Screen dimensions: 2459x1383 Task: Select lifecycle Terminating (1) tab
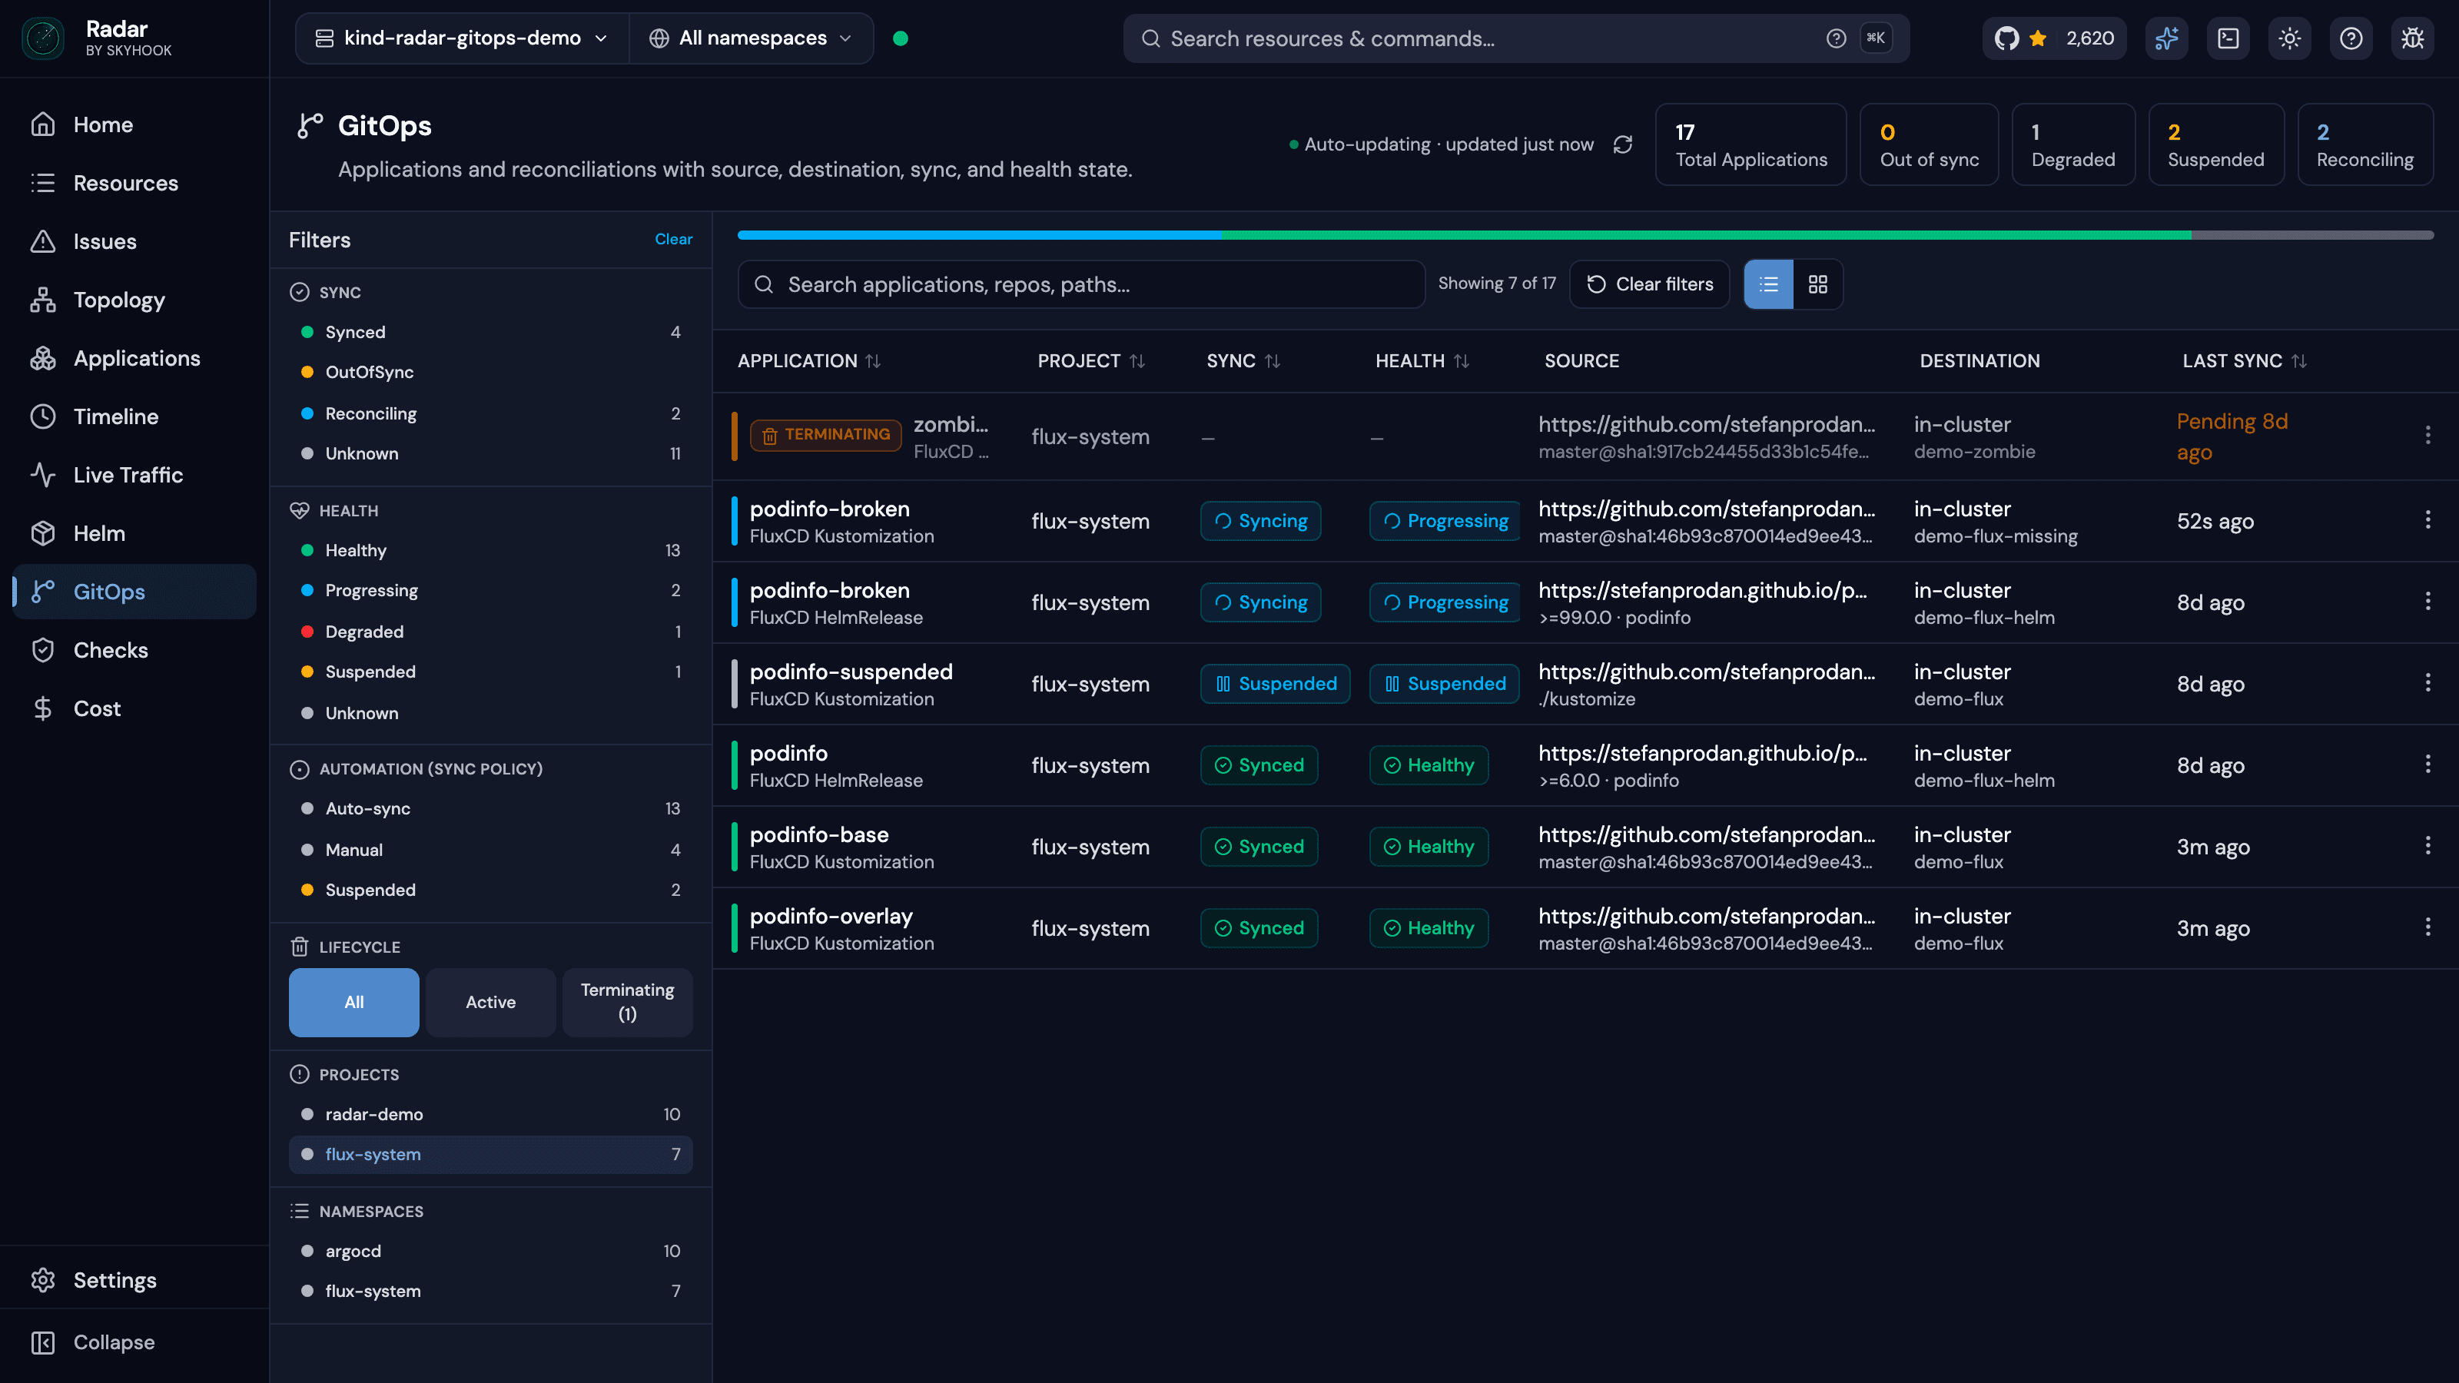click(627, 1002)
